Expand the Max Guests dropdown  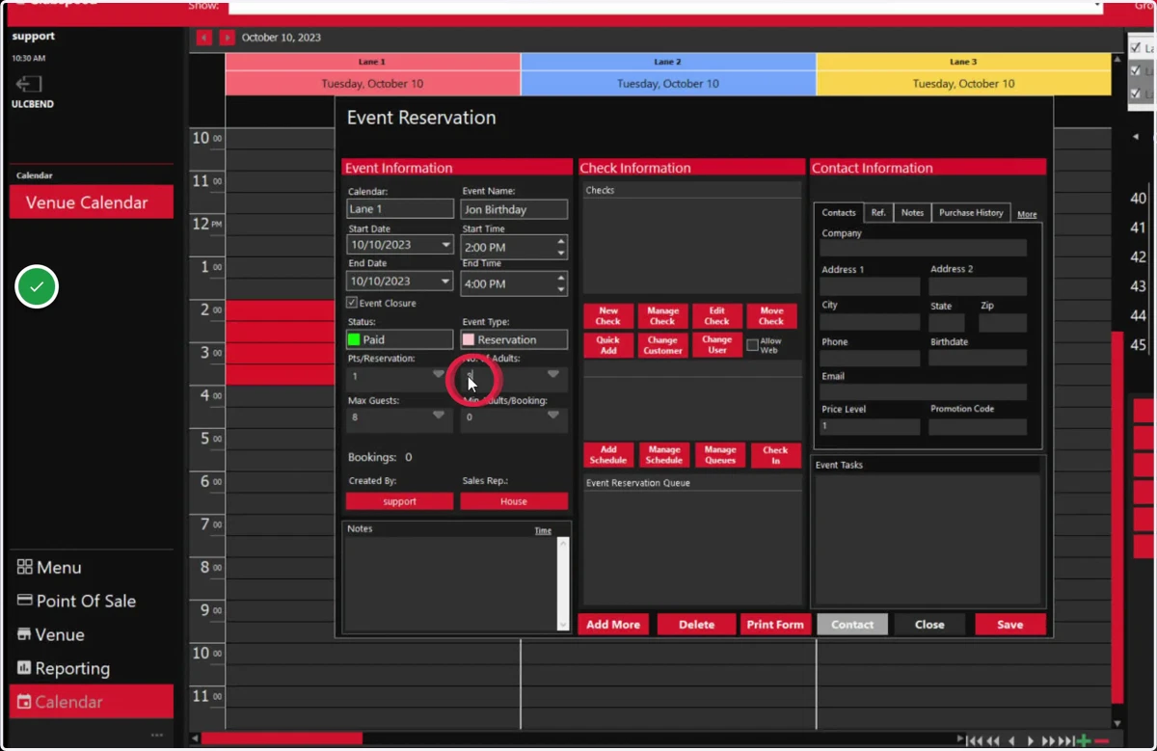[439, 416]
